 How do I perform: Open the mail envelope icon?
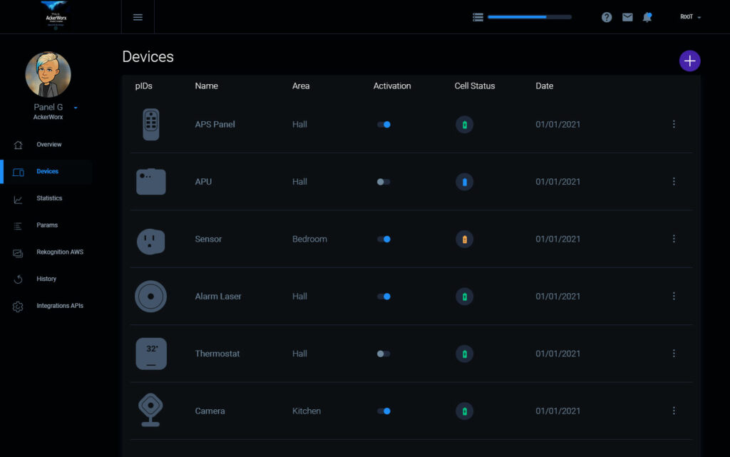(627, 17)
